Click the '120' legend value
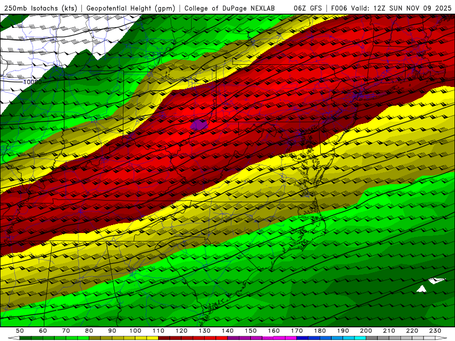This screenshot has width=455, height=341. pos(181,331)
